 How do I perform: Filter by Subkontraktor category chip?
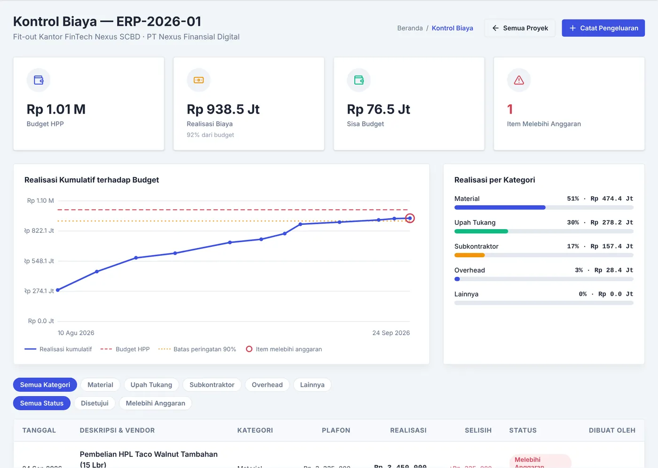(x=212, y=385)
